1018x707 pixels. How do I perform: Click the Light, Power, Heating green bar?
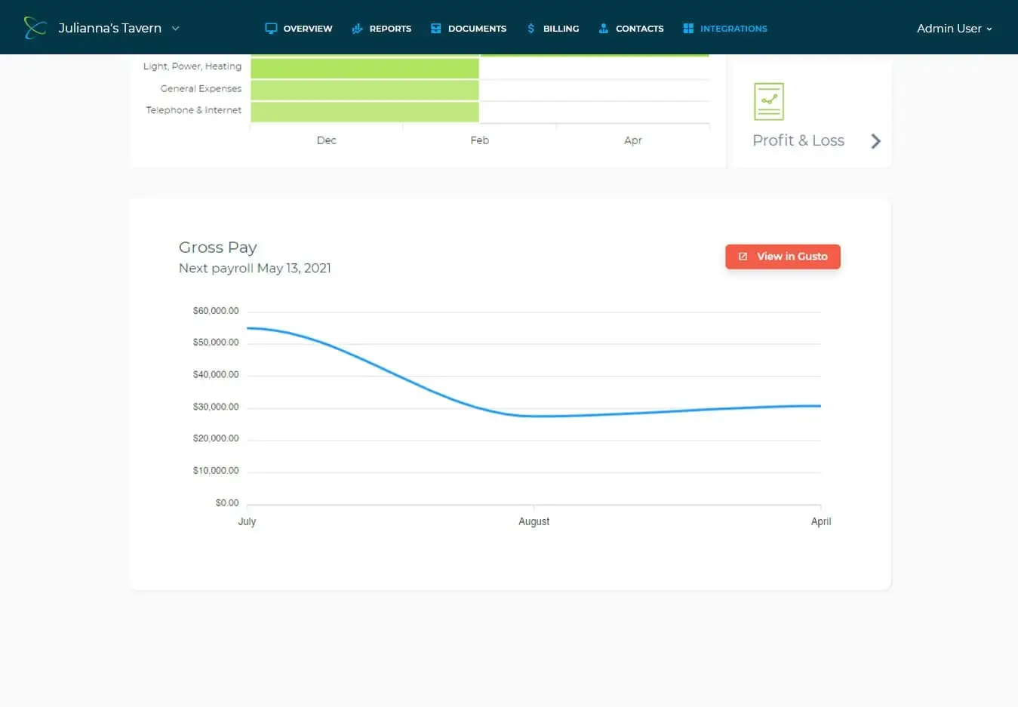[364, 69]
